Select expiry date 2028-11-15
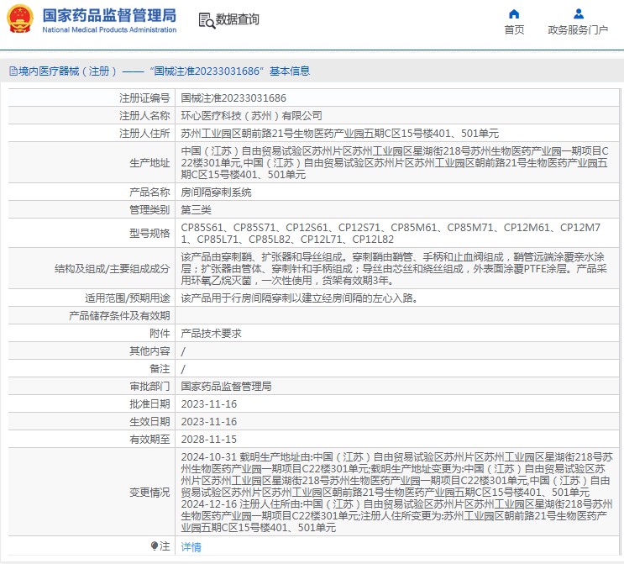Screen dimensions: 624x564 tap(209, 439)
